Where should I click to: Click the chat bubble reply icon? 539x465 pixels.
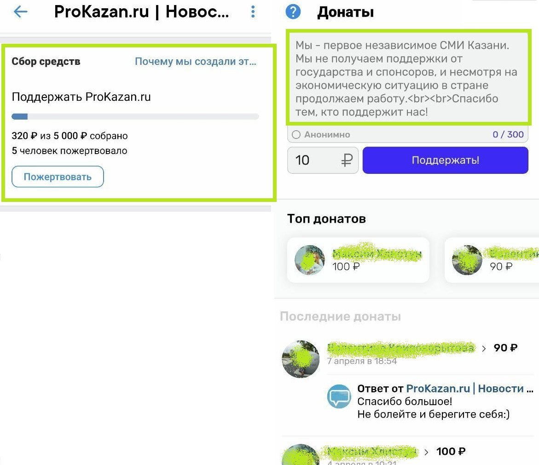[x=339, y=396]
